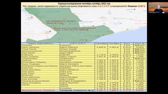Screen dimensions: 168x94
Task: Select the 'Καθολική' Greek name cell
Action: pyautogui.click(x=40, y=55)
